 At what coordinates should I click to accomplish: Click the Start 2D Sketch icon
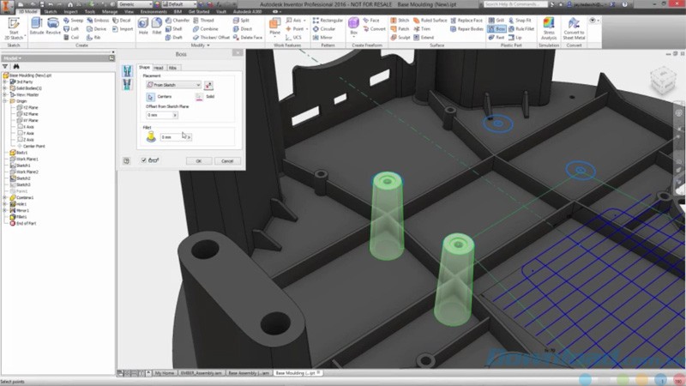coord(13,26)
